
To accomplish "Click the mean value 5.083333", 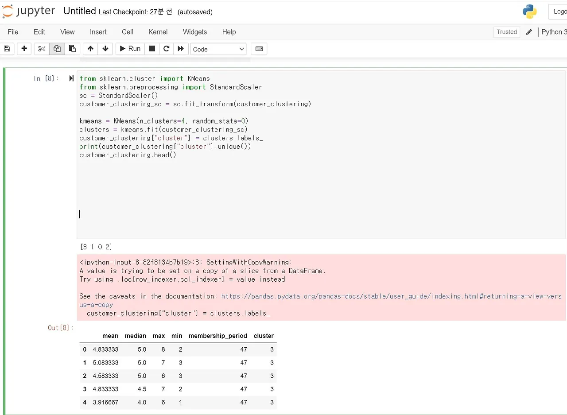I will click(105, 363).
